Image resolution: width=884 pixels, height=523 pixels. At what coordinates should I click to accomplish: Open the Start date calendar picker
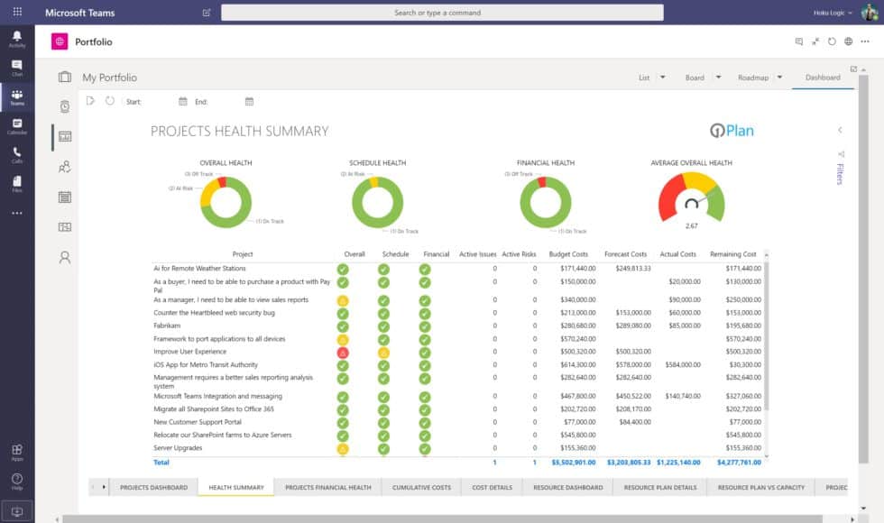point(182,101)
